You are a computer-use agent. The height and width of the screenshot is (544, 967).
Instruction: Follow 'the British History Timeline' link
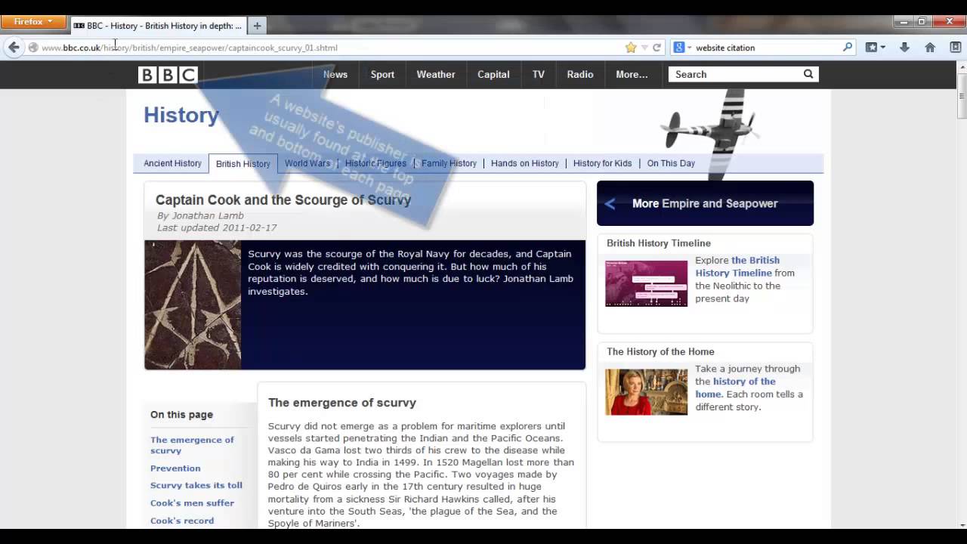coord(737,267)
